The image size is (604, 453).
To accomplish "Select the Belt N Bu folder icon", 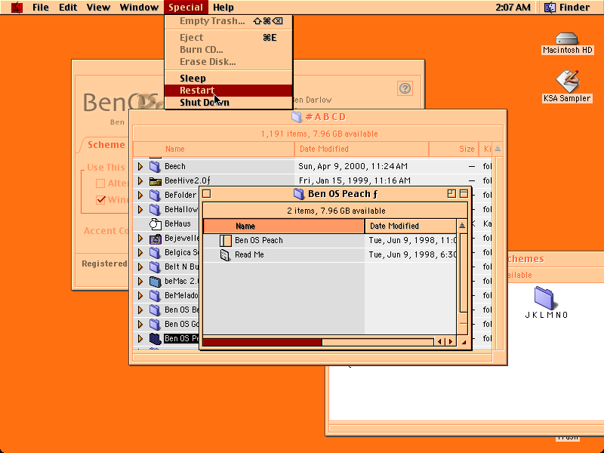I will [x=155, y=267].
